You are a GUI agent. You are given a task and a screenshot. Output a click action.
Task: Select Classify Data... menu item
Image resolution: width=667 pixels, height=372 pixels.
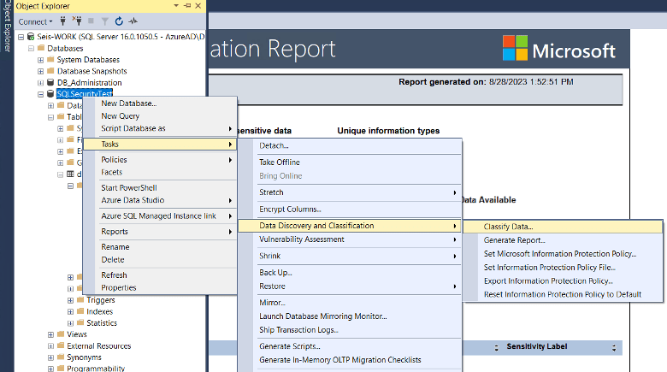coord(563,227)
